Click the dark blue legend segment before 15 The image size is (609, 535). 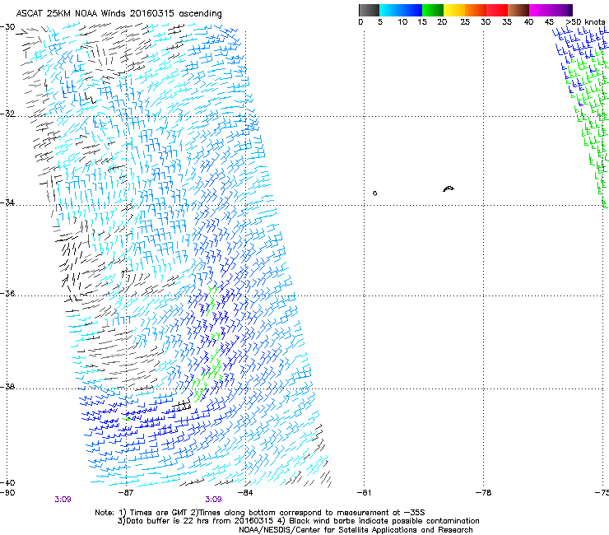point(411,10)
